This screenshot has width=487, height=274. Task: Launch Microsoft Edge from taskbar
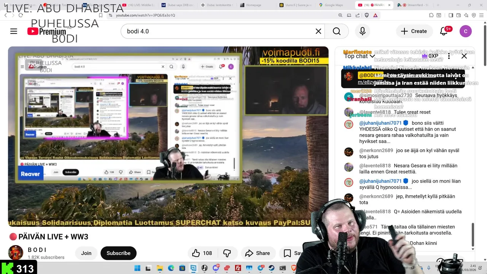(x=171, y=268)
